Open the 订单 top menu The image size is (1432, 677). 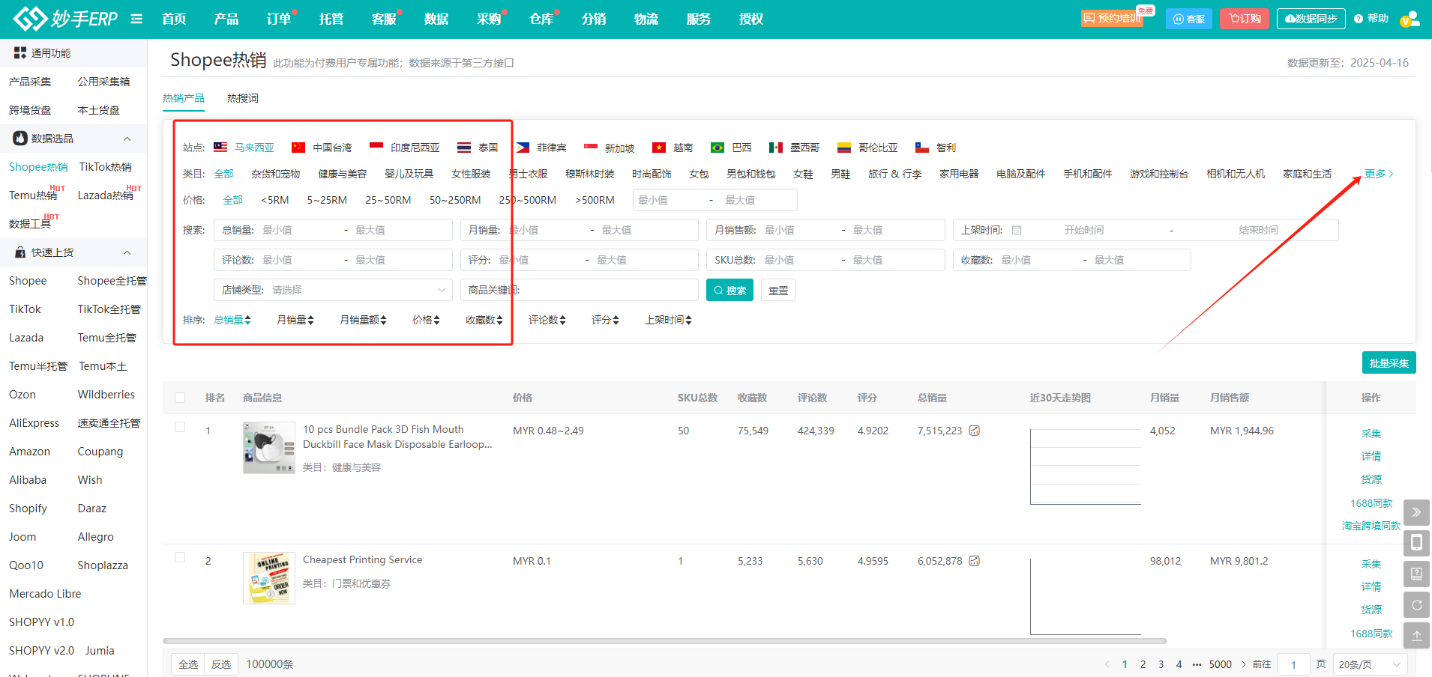pyautogui.click(x=279, y=19)
